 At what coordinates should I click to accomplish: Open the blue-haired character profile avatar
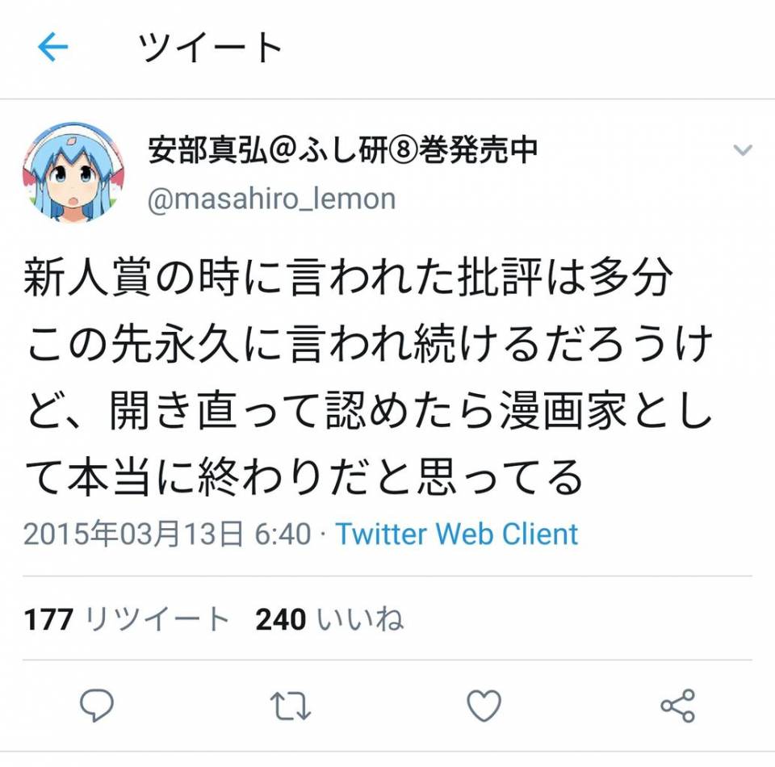(x=73, y=174)
